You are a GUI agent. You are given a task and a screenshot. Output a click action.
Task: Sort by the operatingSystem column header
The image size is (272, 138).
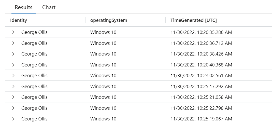(x=109, y=20)
